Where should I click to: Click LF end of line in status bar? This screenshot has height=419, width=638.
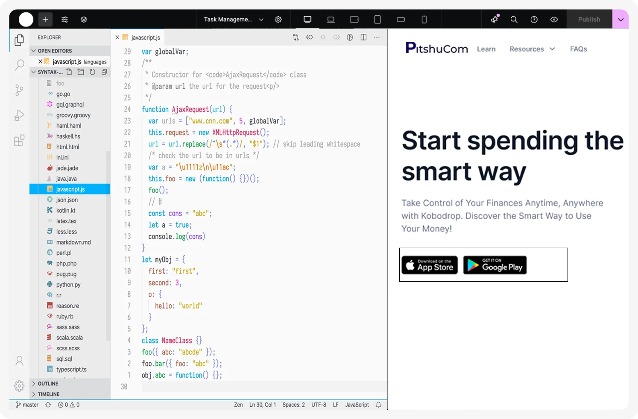pyautogui.click(x=336, y=405)
